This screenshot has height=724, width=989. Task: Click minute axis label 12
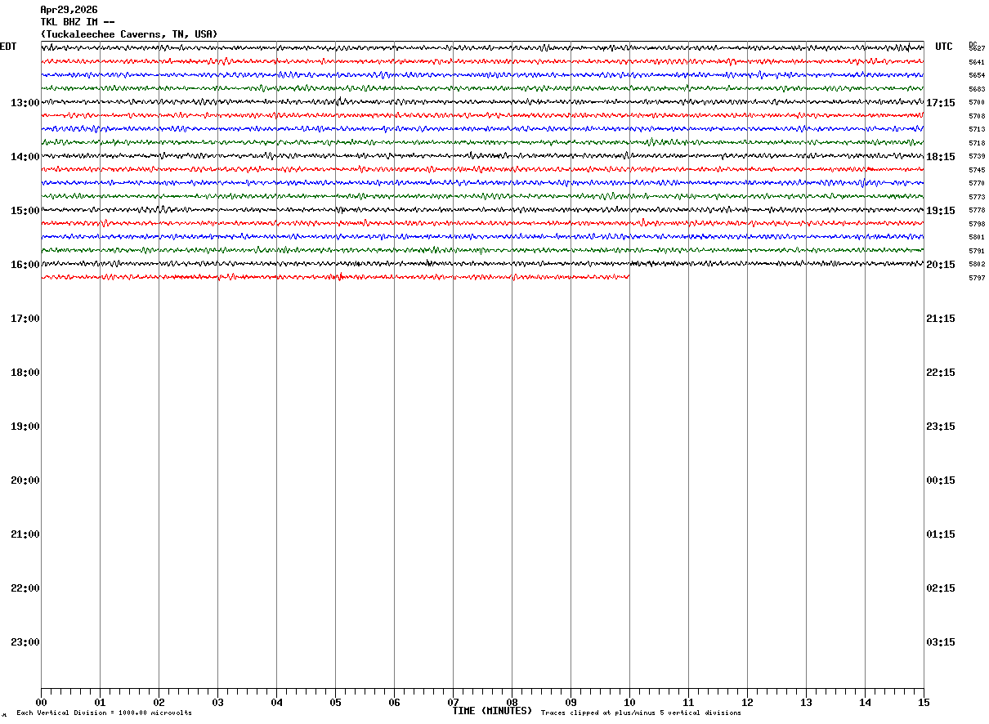point(747,702)
